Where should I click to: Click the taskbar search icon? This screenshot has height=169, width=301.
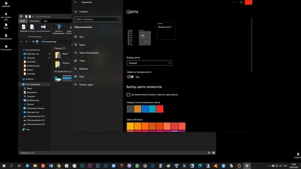pos(11,166)
